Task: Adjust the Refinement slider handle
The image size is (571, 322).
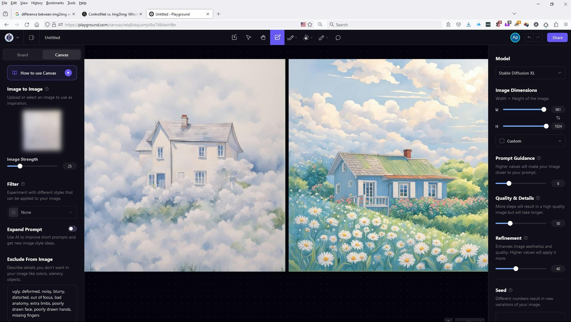Action: tap(516, 269)
